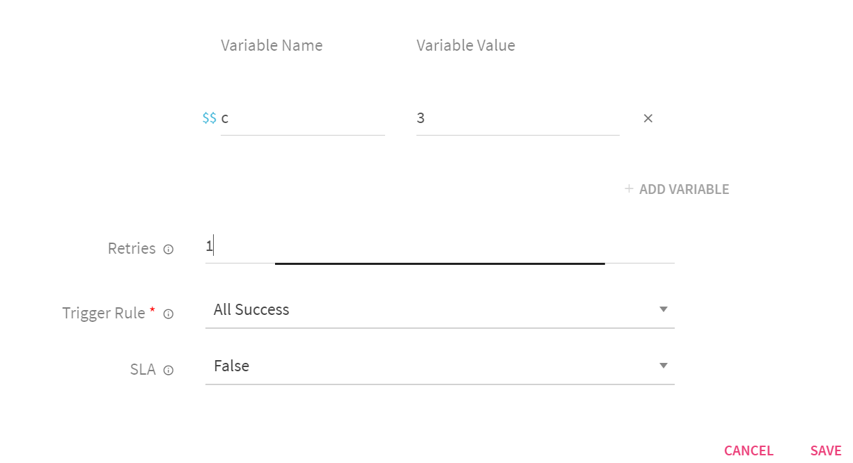Click the info icon beside Trigger Rule
The width and height of the screenshot is (853, 463).
point(168,314)
